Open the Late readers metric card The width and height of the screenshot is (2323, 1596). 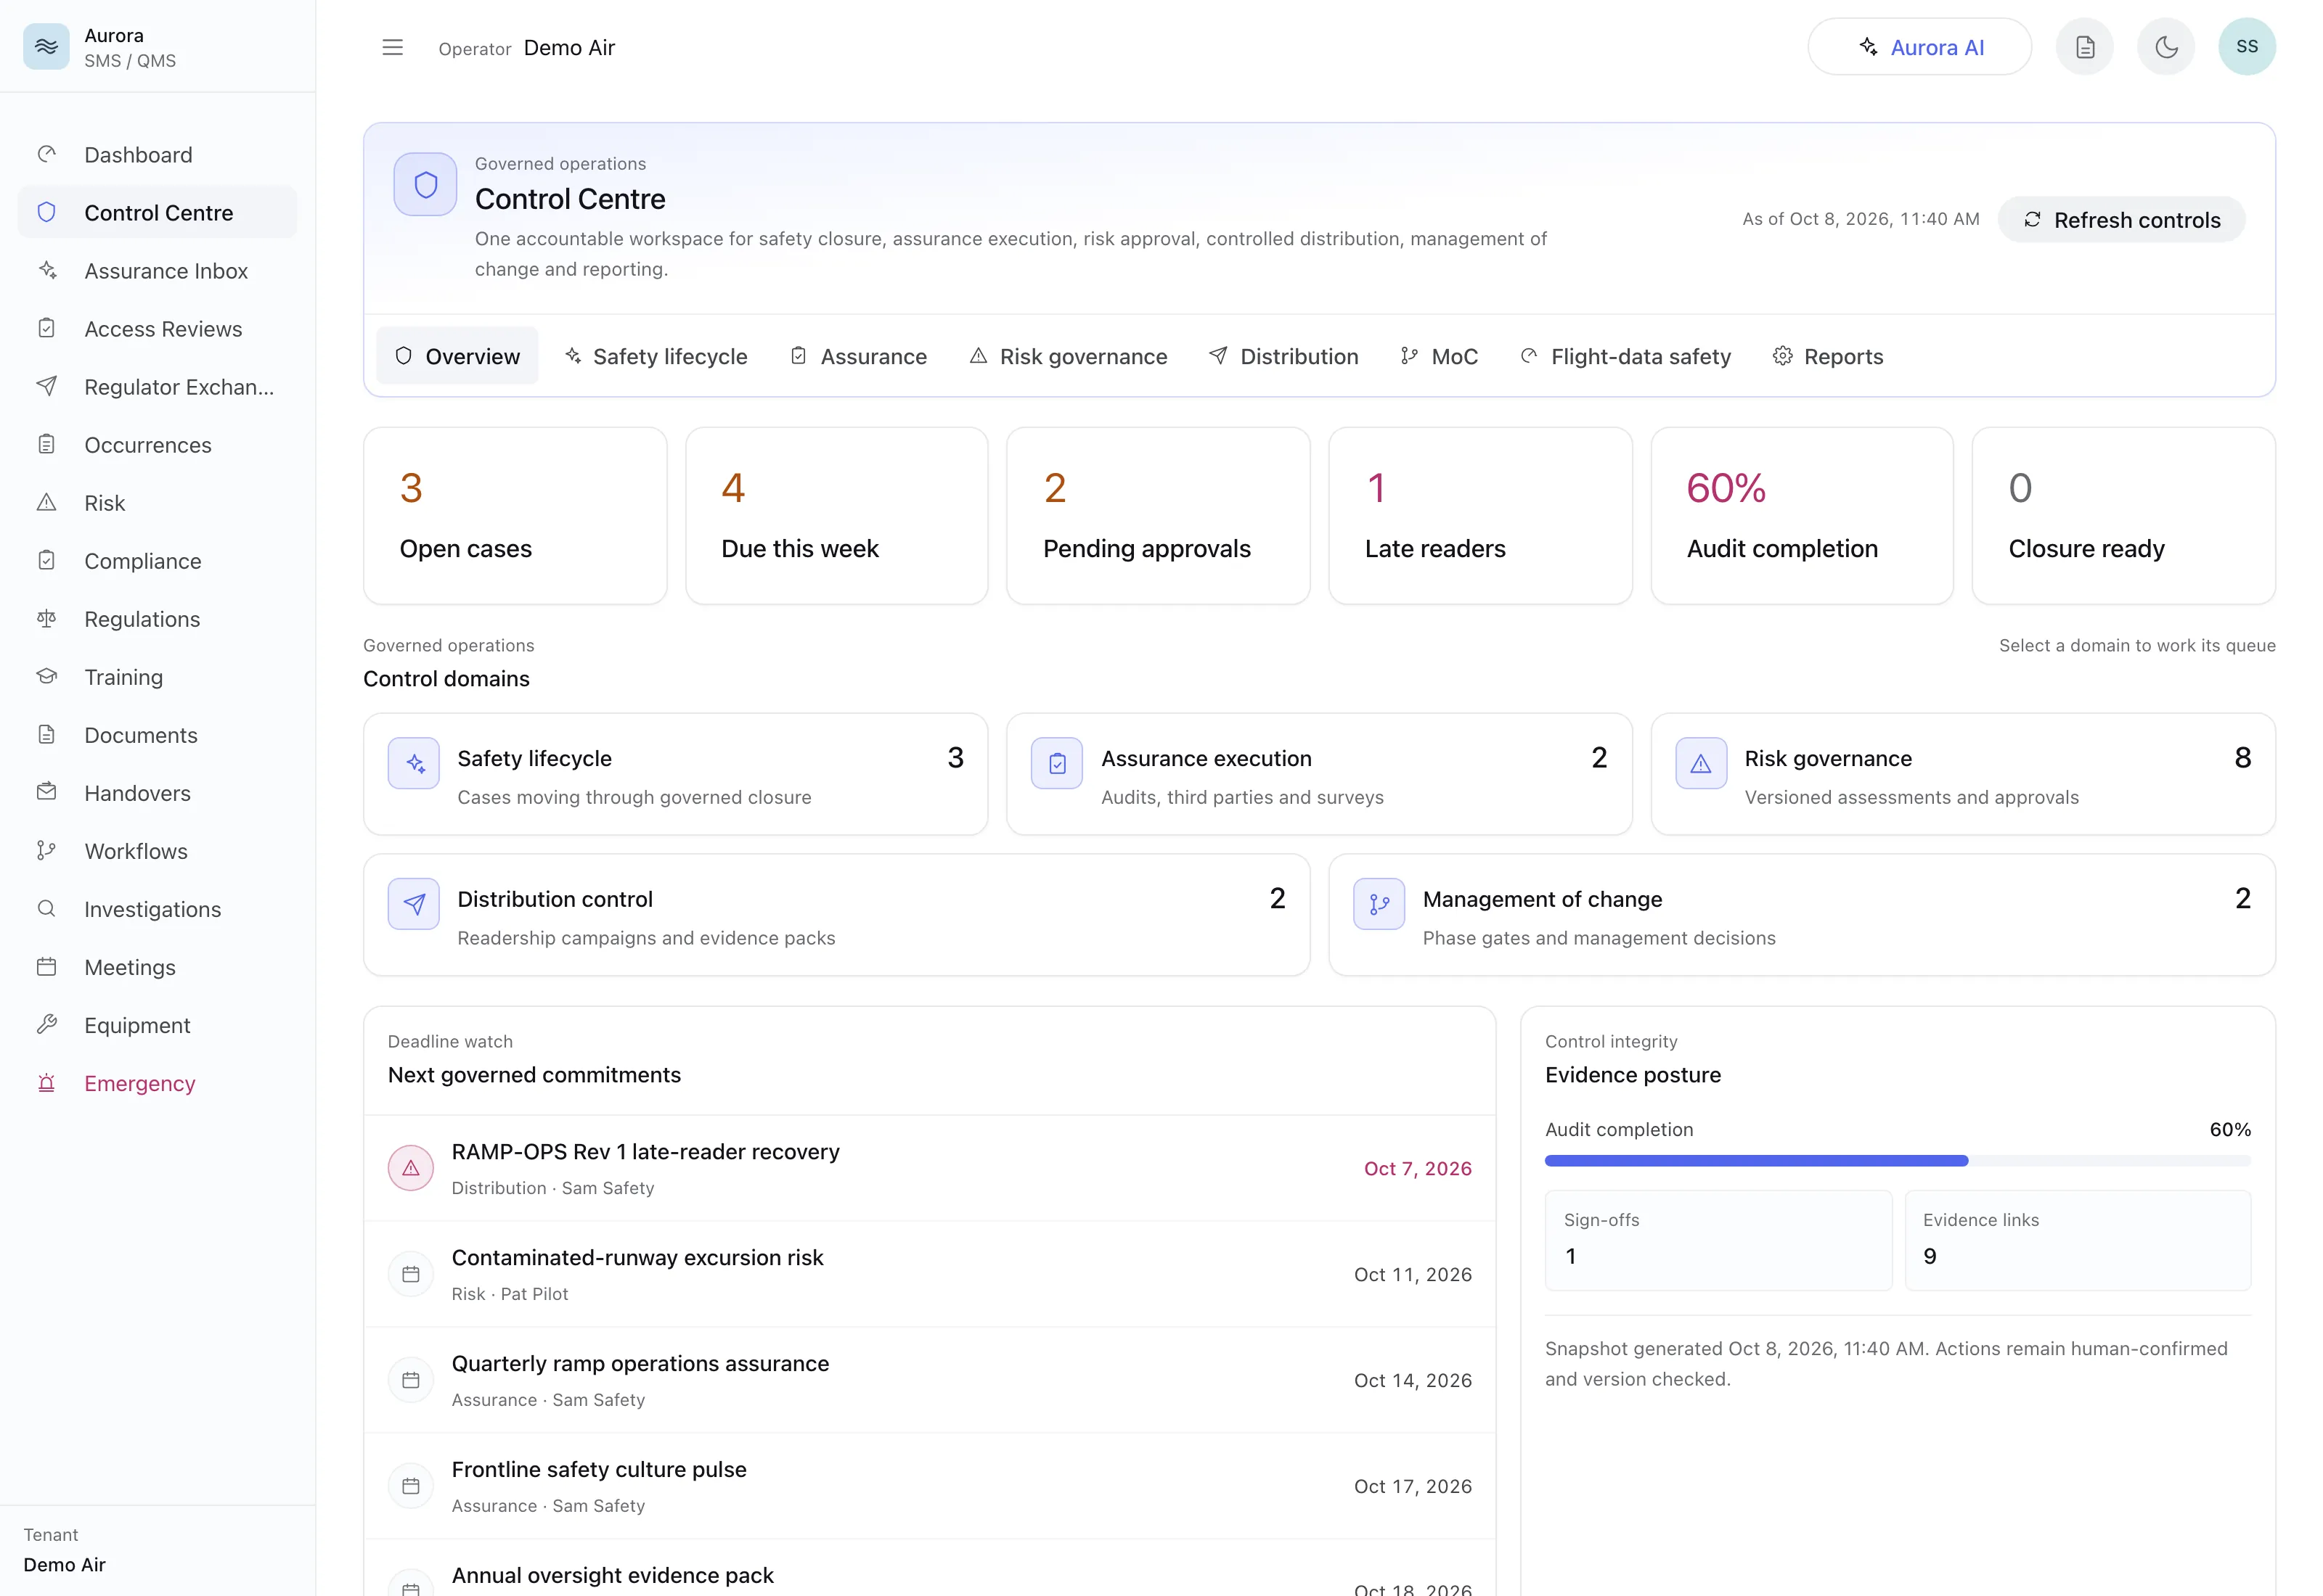1481,516
